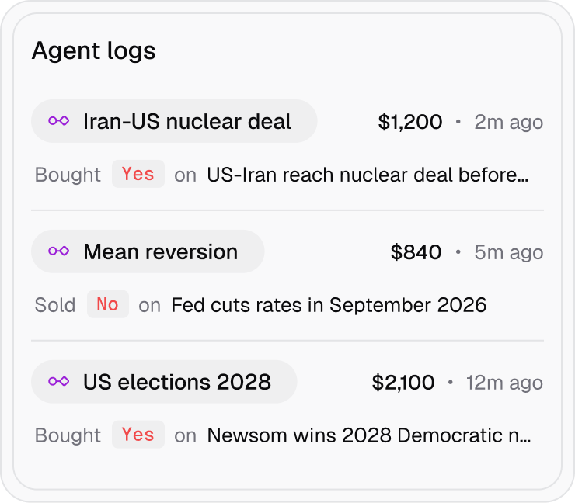Select the Yes badge in the Newsom log

click(x=138, y=435)
